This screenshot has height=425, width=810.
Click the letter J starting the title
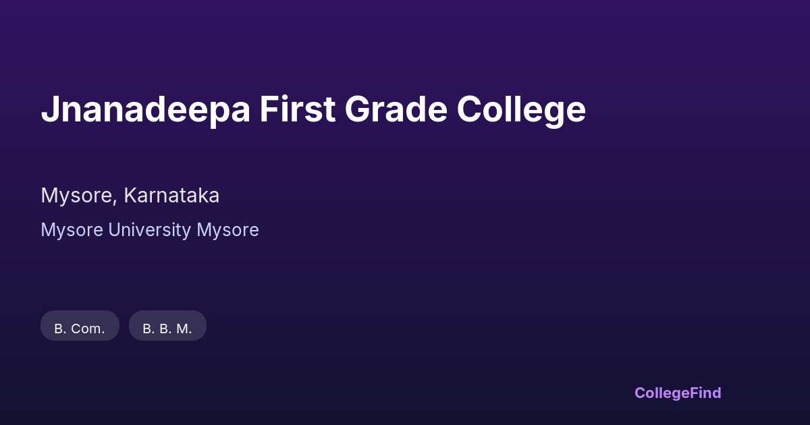(49, 109)
